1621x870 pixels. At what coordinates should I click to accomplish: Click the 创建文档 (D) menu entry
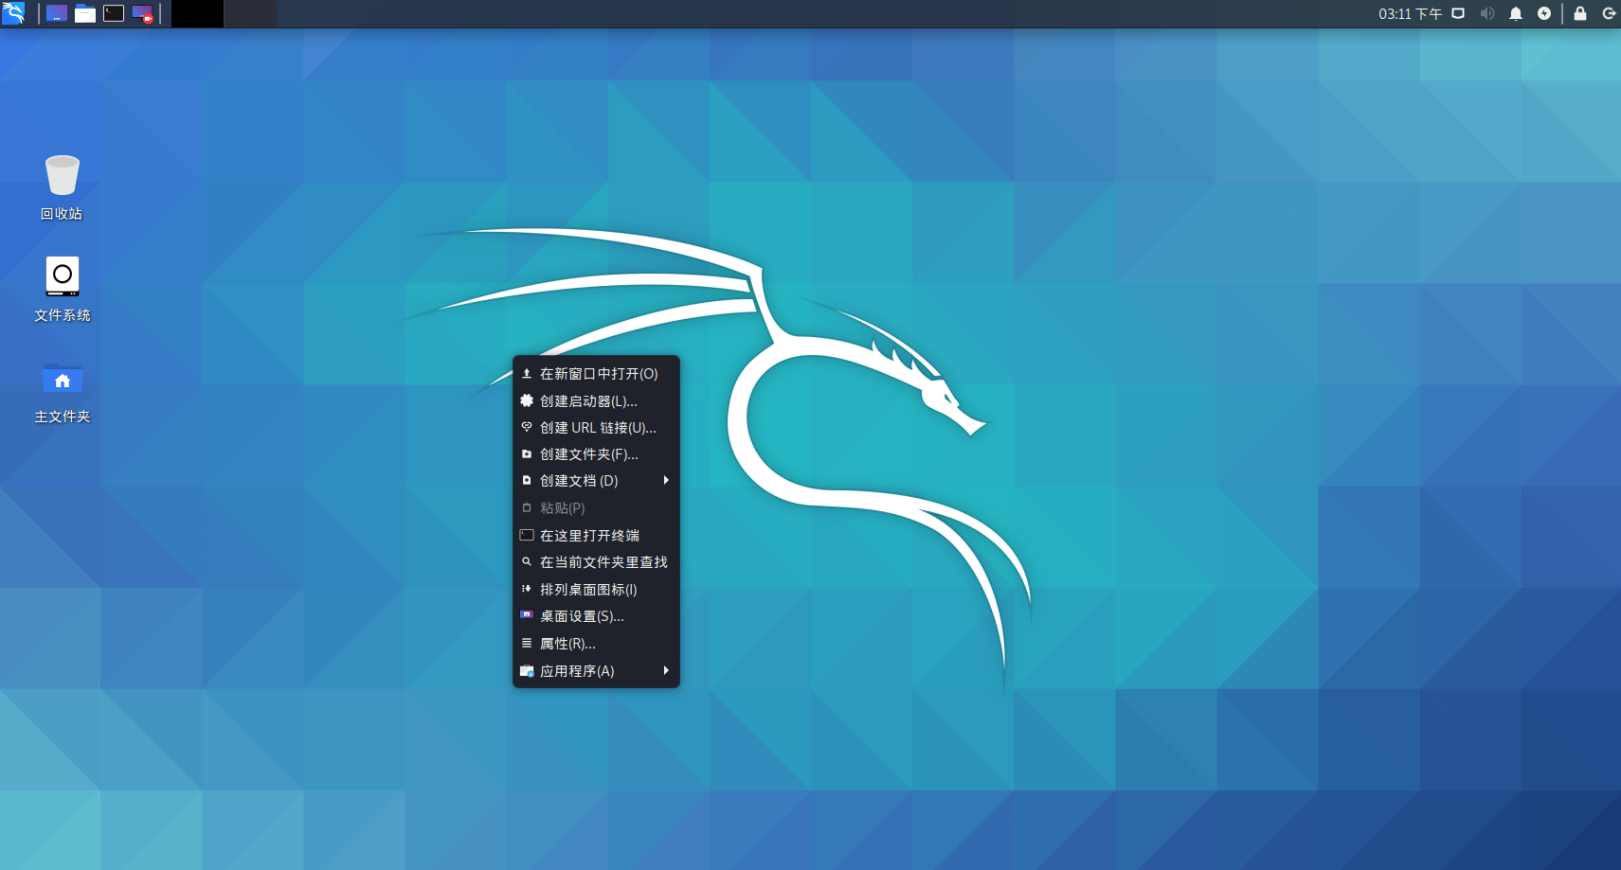pos(596,481)
